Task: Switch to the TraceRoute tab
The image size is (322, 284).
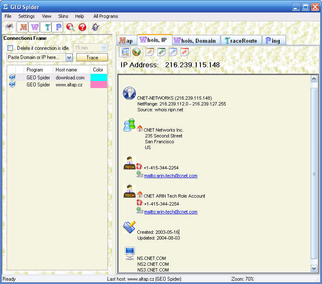Action: 241,40
